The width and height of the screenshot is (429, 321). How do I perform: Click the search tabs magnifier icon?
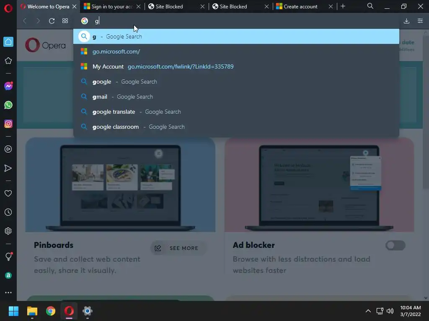coord(370,6)
